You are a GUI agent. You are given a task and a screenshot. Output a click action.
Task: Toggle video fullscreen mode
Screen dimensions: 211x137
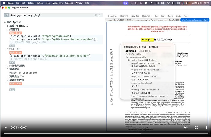point(196,128)
